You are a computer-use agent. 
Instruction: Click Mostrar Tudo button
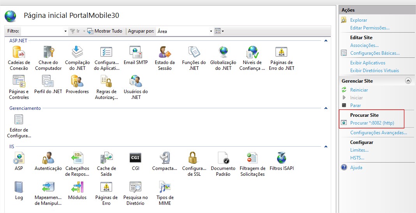(x=105, y=31)
